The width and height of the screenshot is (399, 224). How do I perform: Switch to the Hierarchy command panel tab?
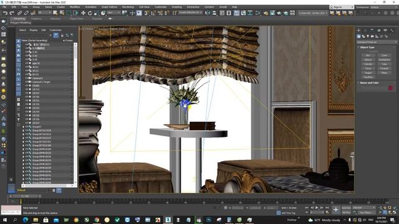[372, 30]
